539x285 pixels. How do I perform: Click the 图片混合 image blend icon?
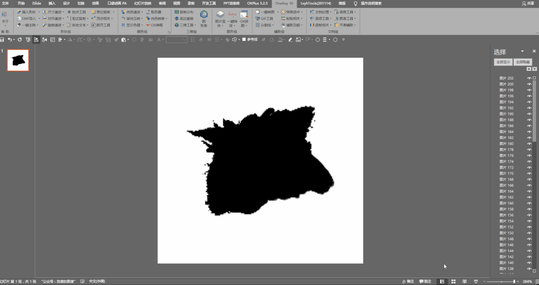click(220, 18)
